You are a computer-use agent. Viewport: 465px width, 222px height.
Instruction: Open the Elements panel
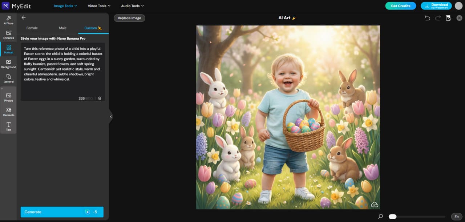[8, 112]
